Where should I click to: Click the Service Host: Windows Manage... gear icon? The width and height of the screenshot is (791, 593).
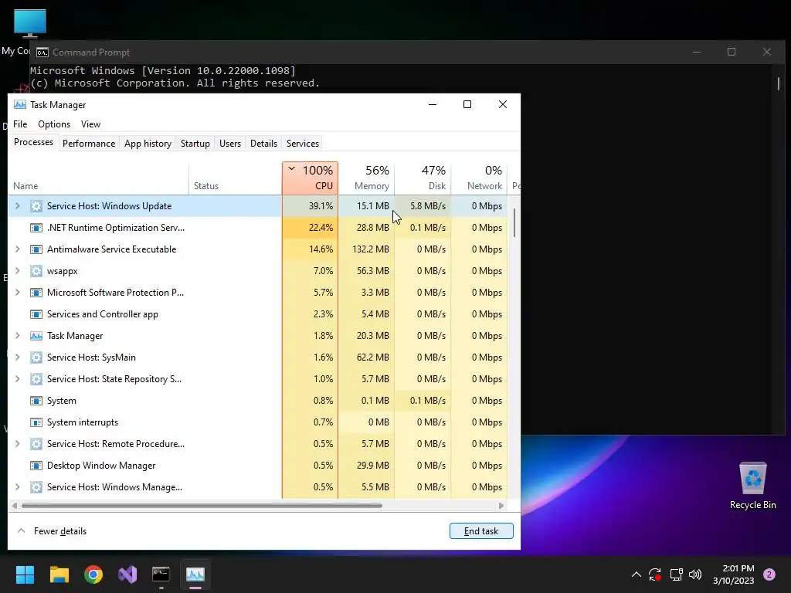36,487
